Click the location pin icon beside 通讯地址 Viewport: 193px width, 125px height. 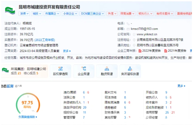tap(134, 45)
